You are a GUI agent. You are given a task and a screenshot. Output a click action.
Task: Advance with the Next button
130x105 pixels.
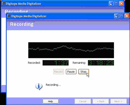pyautogui.click(x=118, y=101)
